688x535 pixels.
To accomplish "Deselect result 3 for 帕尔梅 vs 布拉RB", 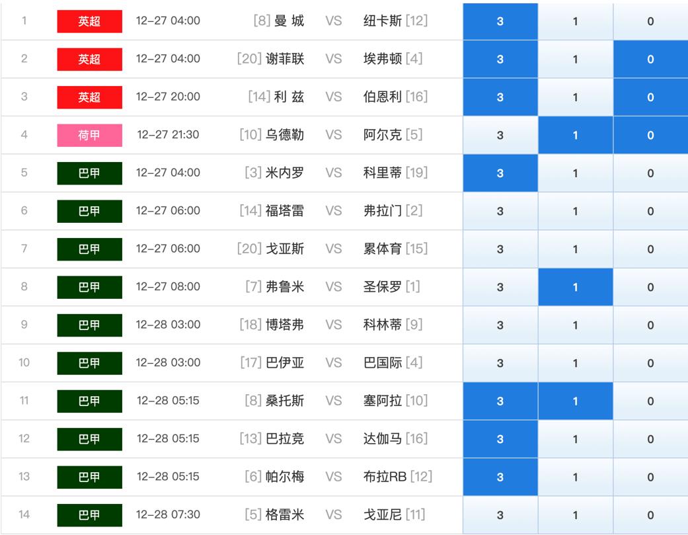I will tap(500, 477).
